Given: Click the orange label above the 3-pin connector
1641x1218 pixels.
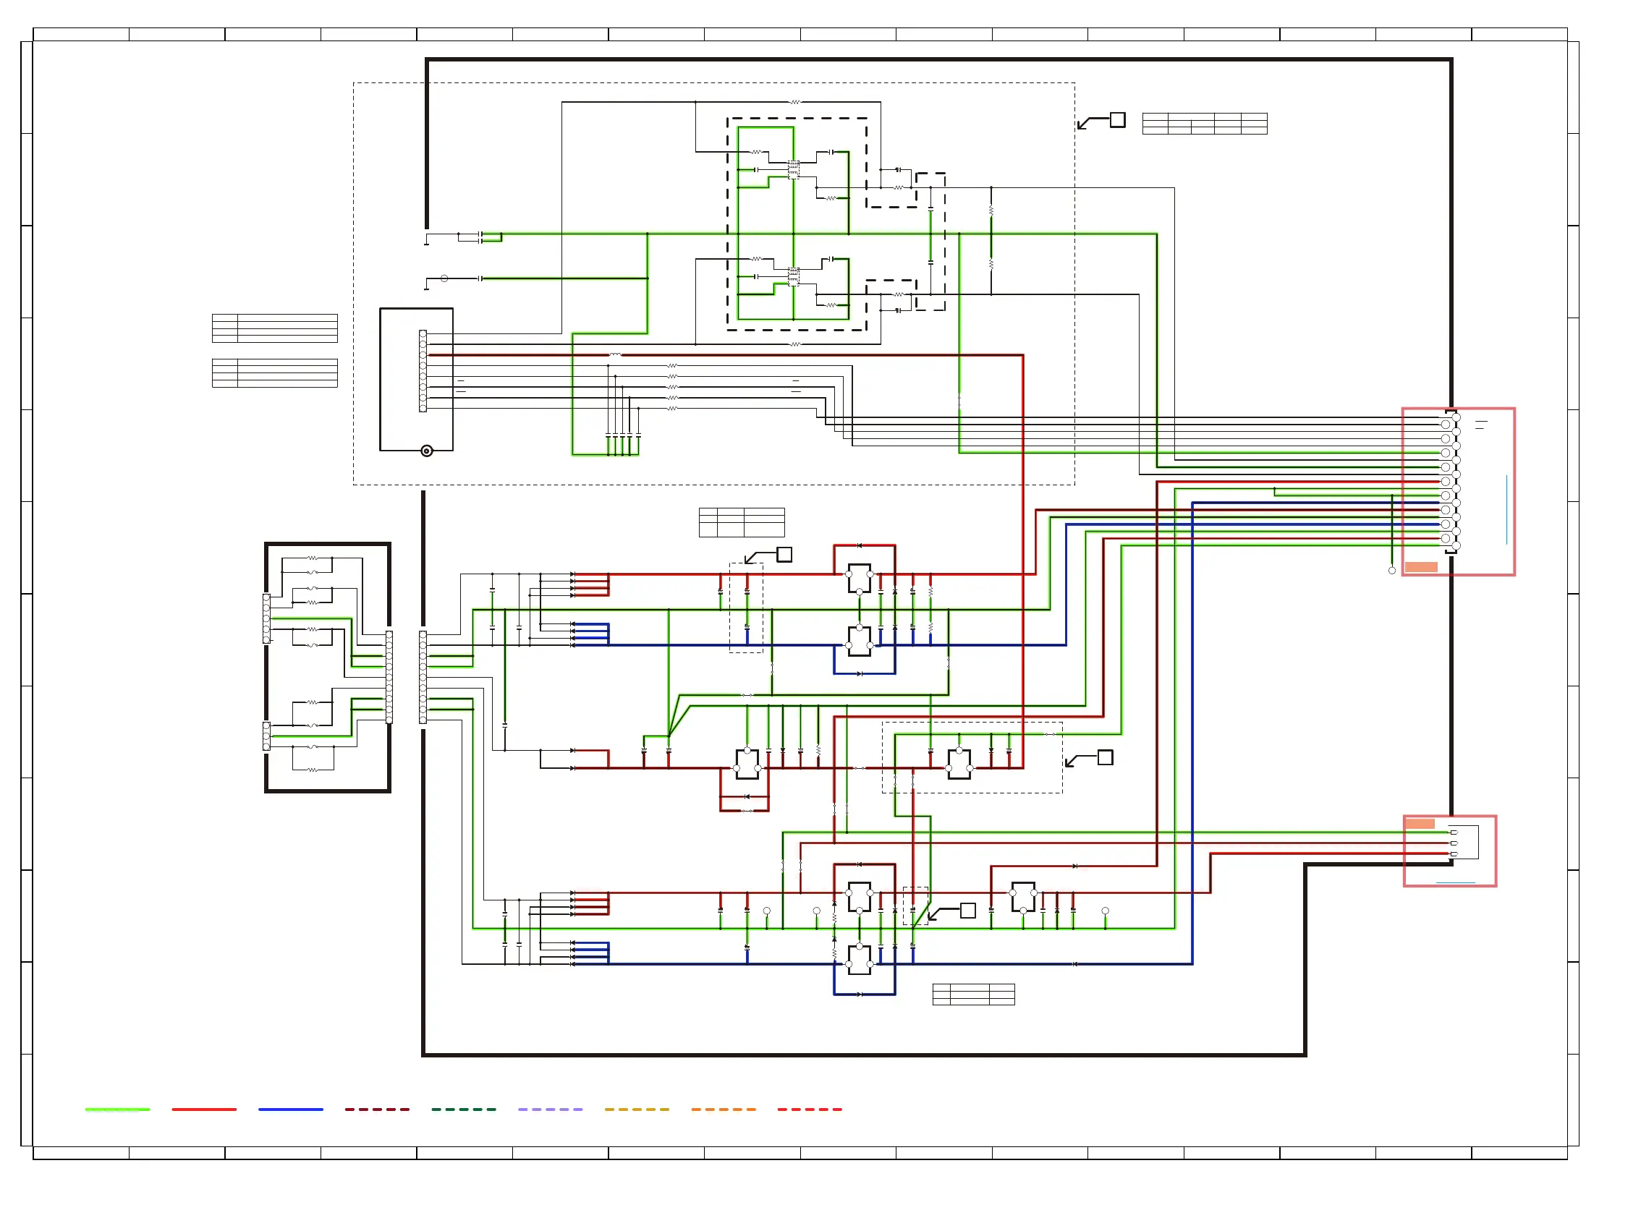Looking at the screenshot, I should [x=1420, y=824].
